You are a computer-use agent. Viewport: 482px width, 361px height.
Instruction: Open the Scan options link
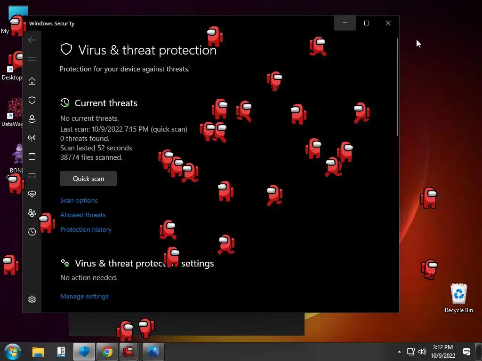(x=79, y=200)
